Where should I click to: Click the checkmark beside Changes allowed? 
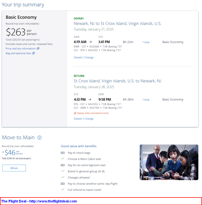pos(63,177)
